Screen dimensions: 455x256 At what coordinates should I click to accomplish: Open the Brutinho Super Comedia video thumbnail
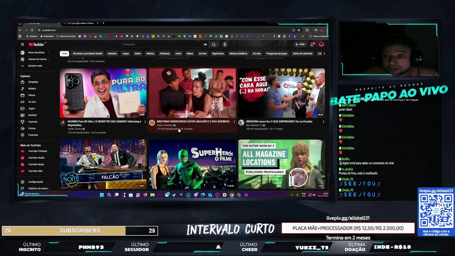tap(192, 93)
